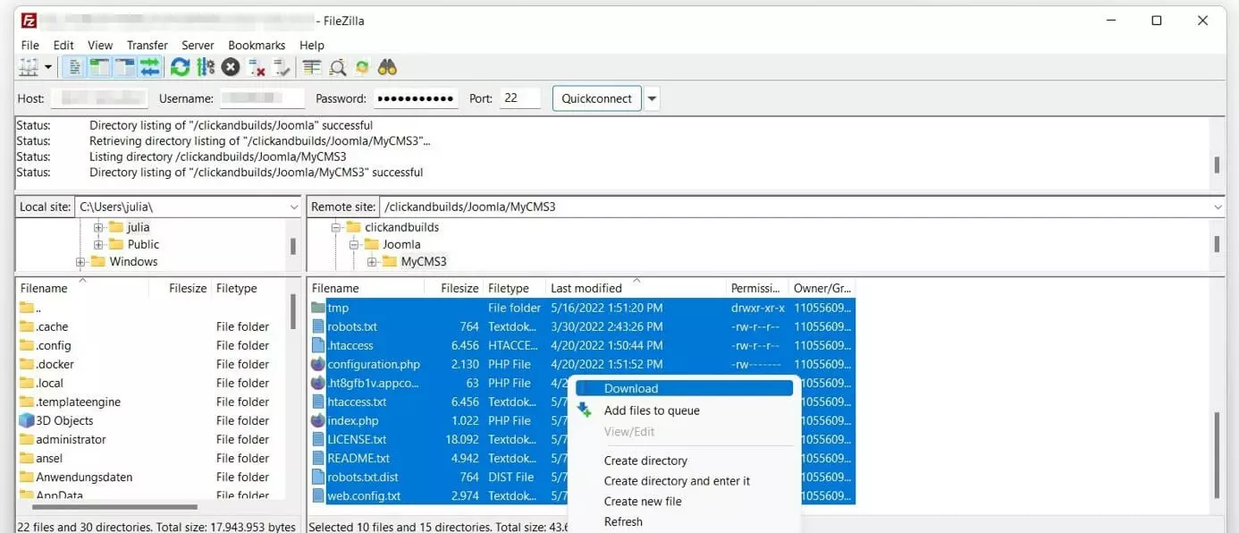Refresh file and folder lists
The image size is (1239, 533).
[181, 67]
